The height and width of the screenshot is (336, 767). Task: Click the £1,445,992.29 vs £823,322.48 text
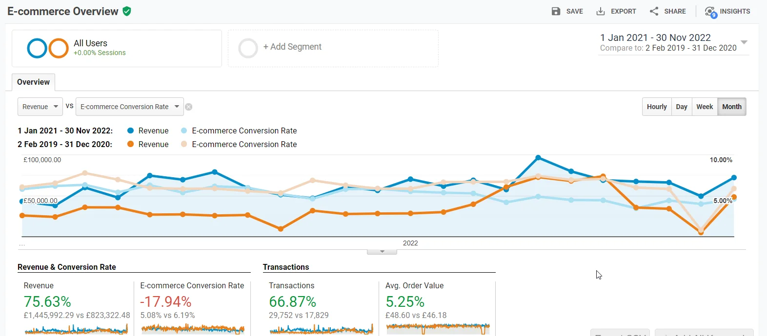pos(77,315)
